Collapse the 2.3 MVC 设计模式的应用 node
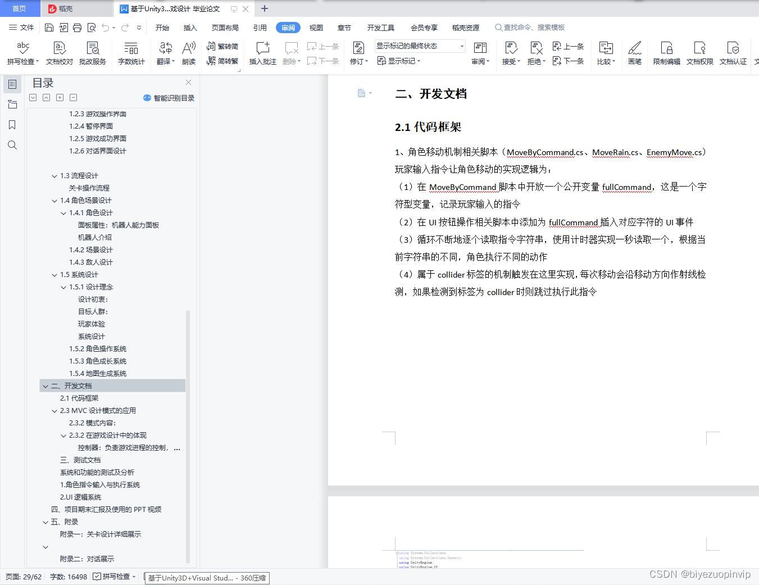The width and height of the screenshot is (759, 585). 54,411
